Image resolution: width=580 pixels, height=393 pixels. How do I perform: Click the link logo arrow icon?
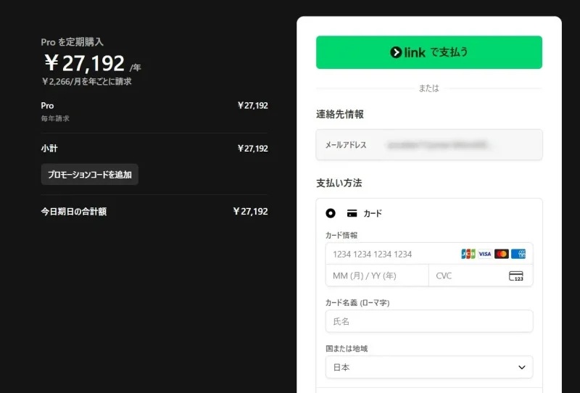click(x=396, y=52)
